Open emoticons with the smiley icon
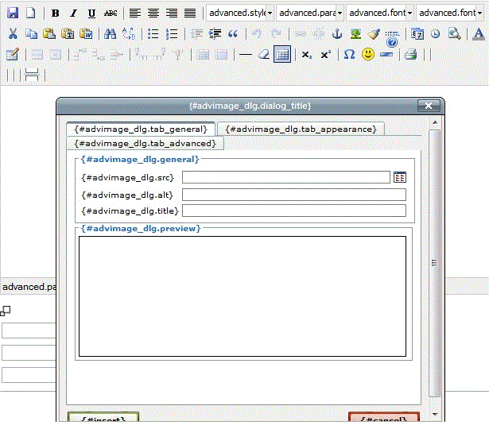This screenshot has height=433, width=489. (368, 55)
